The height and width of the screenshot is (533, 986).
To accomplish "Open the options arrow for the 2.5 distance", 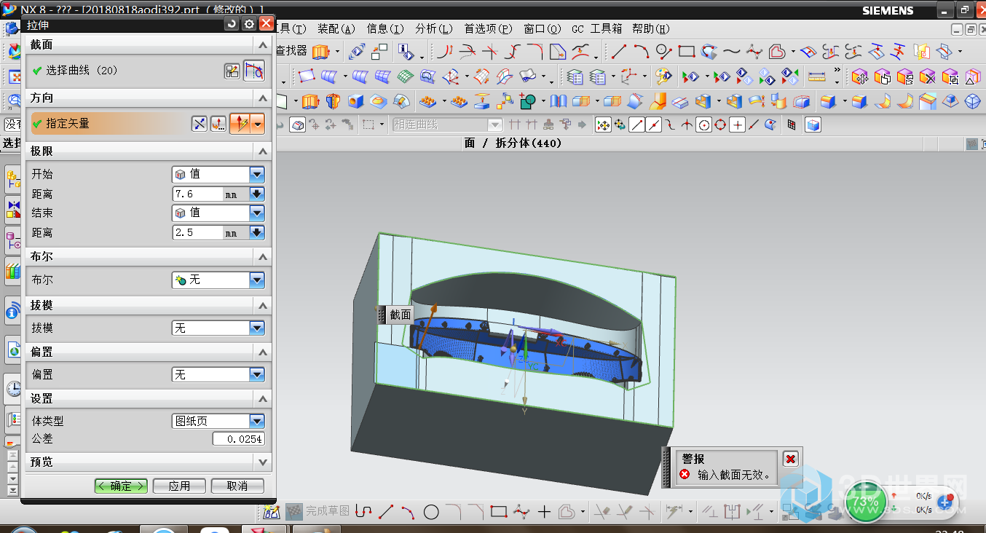I will [x=256, y=233].
